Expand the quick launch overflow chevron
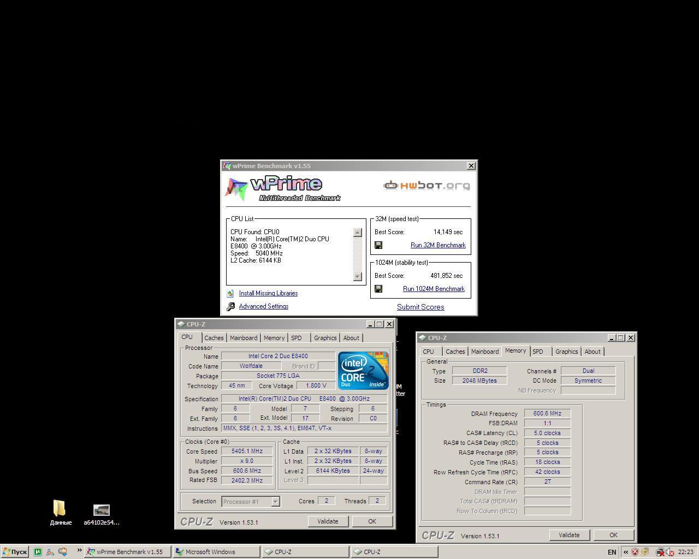 tap(79, 550)
